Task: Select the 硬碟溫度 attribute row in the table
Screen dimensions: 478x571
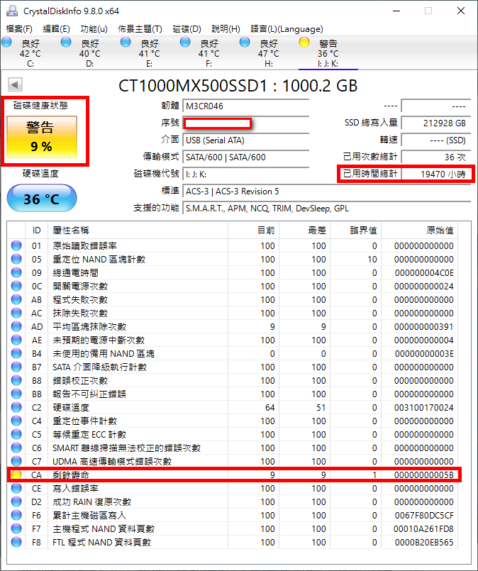Action: (233, 407)
